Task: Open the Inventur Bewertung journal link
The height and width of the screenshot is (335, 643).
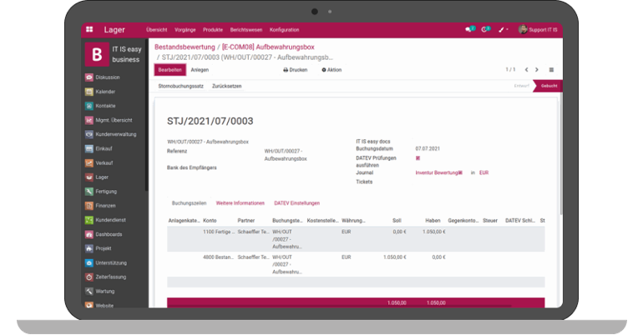Action: [438, 172]
